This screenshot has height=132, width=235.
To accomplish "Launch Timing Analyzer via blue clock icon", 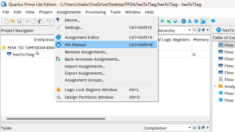I will tap(184, 21).
